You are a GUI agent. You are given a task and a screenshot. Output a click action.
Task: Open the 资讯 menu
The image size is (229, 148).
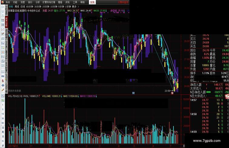click(x=68, y=2)
